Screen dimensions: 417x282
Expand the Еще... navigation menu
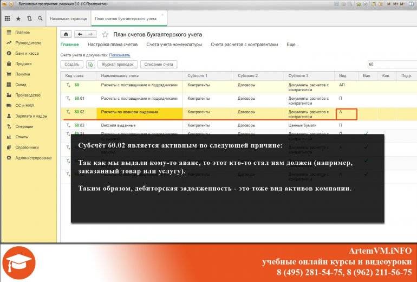coord(292,44)
